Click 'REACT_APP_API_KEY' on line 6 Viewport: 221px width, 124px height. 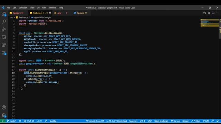point(59,36)
